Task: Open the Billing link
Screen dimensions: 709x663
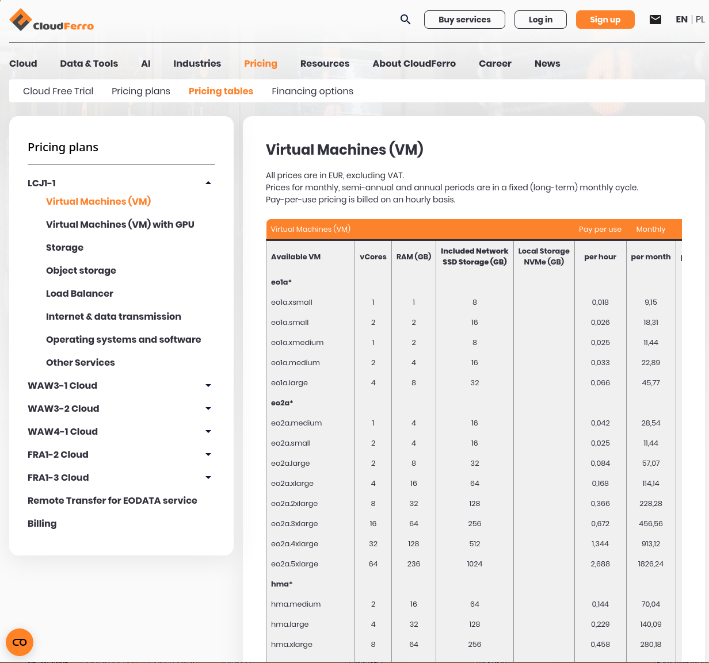Action: point(42,523)
